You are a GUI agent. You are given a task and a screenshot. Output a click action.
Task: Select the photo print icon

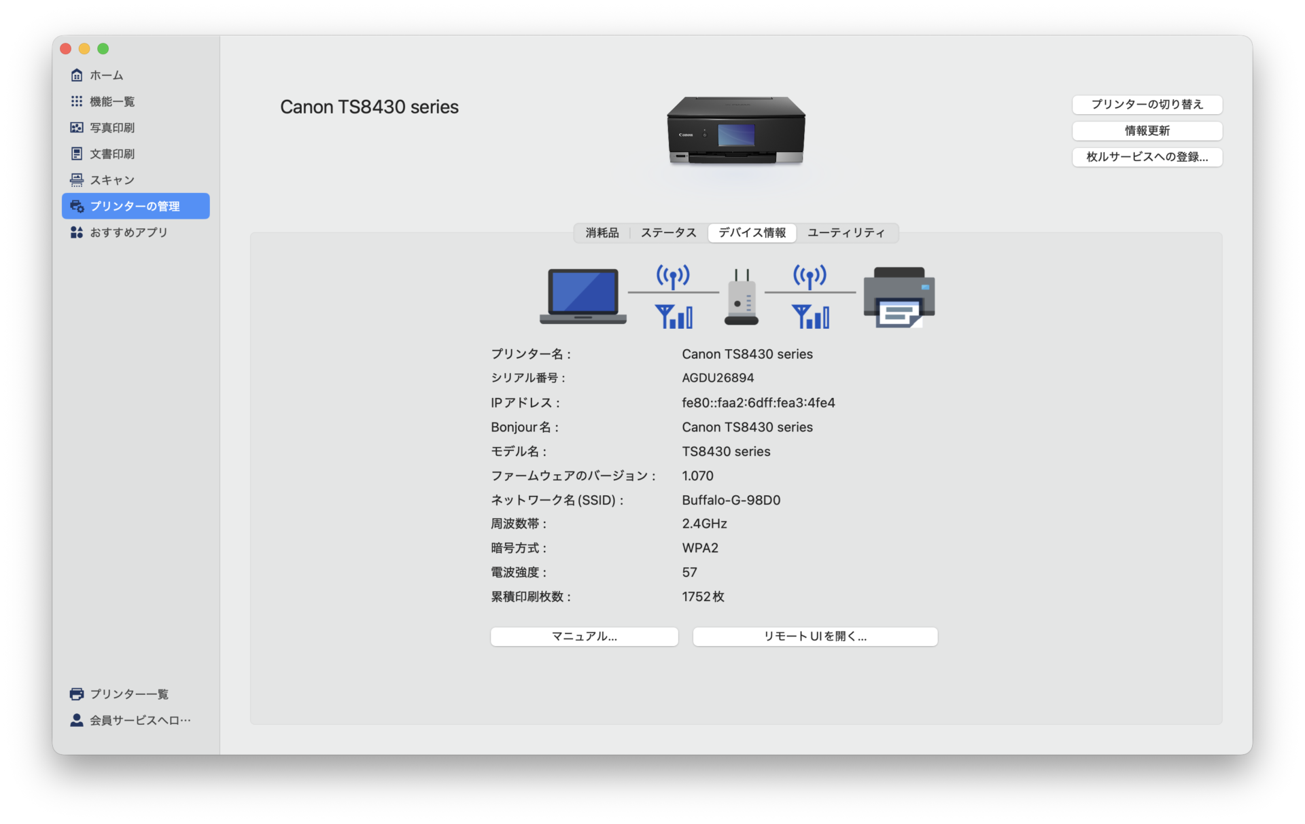coord(77,128)
